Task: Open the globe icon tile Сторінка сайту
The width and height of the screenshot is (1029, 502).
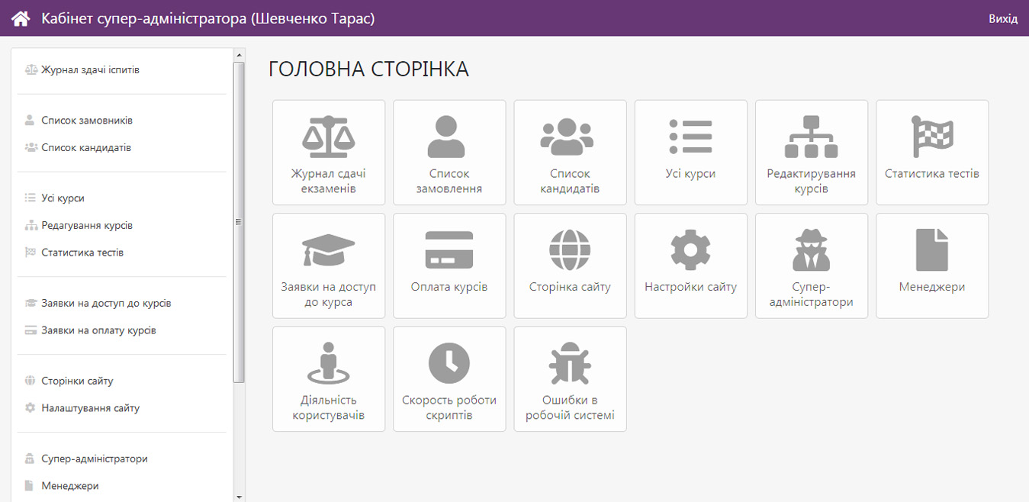Action: coord(570,265)
